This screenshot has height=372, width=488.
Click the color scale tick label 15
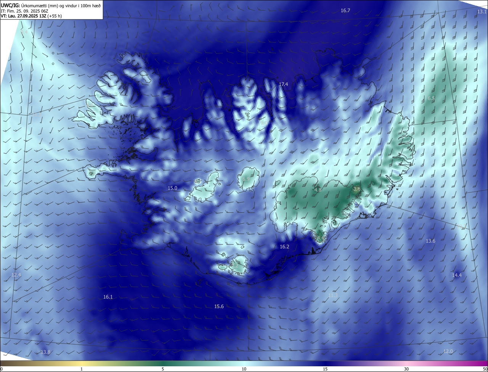(x=325, y=369)
